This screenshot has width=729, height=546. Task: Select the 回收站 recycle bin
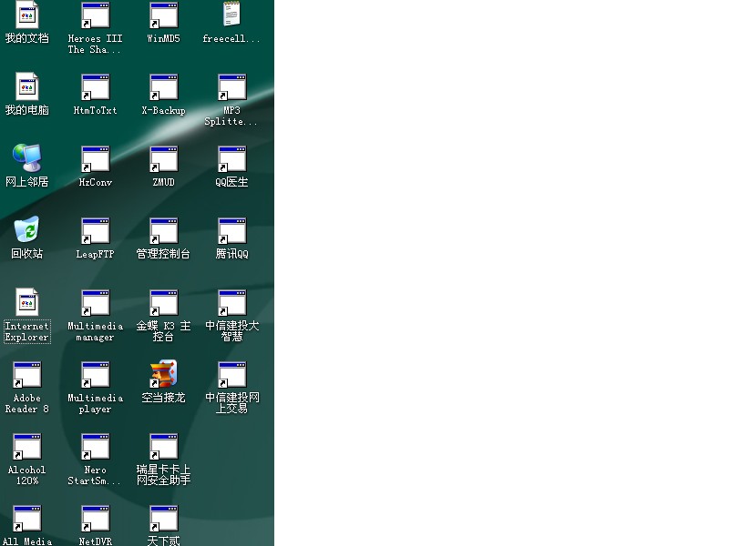click(26, 230)
